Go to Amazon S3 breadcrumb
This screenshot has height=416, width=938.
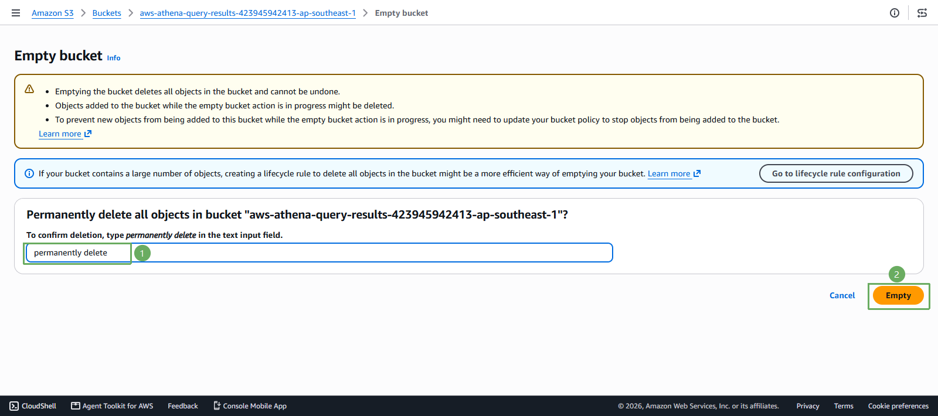coord(53,13)
